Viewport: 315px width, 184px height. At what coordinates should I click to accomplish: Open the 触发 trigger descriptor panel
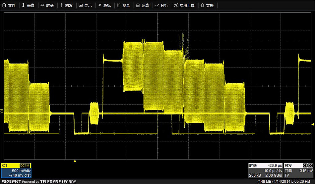(298, 170)
